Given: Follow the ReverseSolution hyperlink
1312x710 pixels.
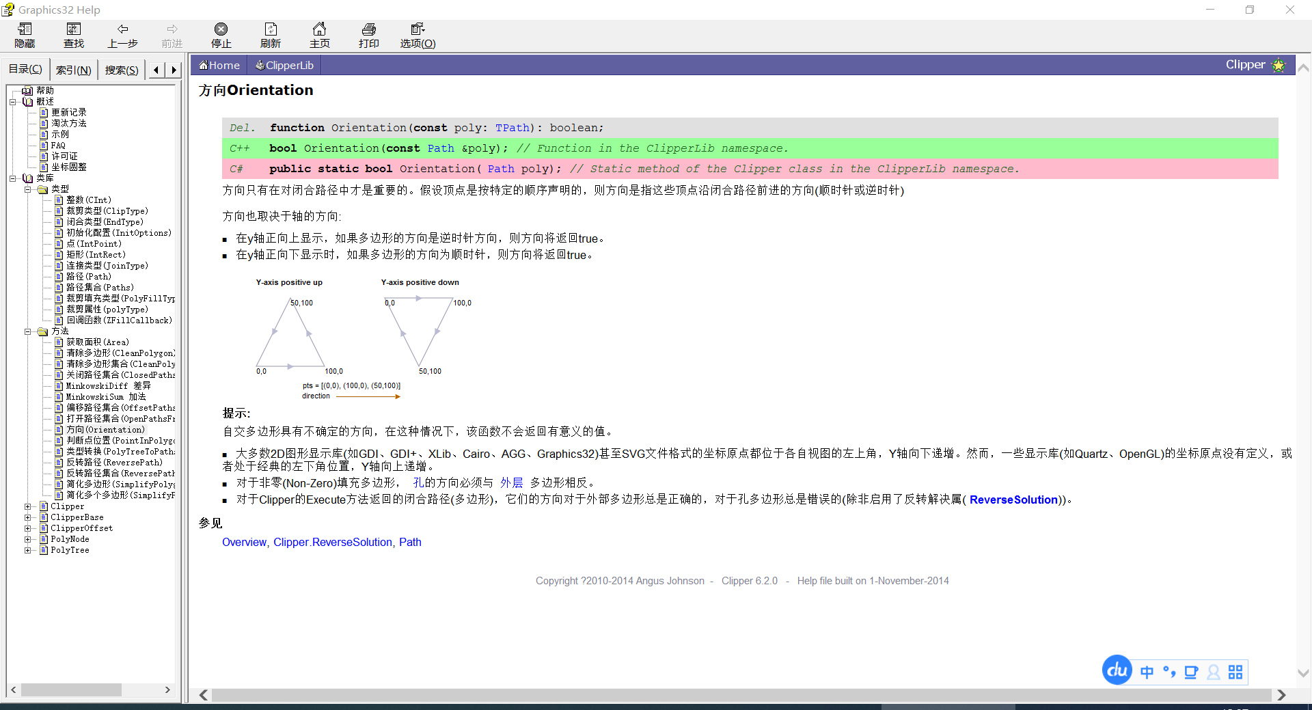Looking at the screenshot, I should coord(1013,500).
